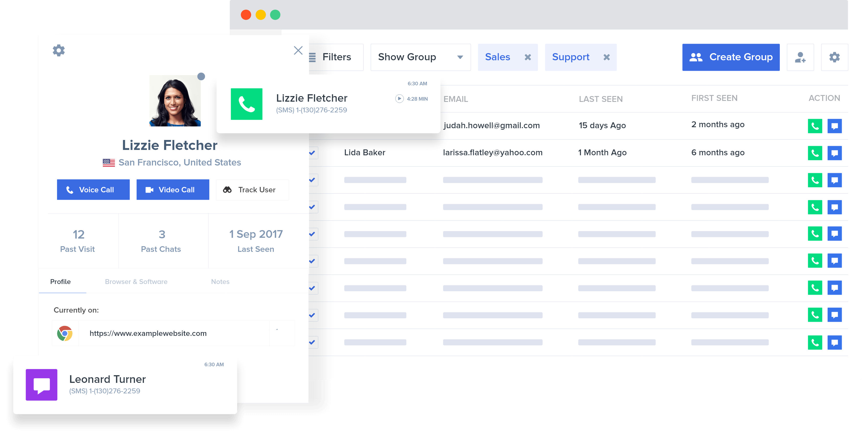Click Lizzie Fletcher's profile photo
Viewport: 862px width, 437px height.
point(175,101)
